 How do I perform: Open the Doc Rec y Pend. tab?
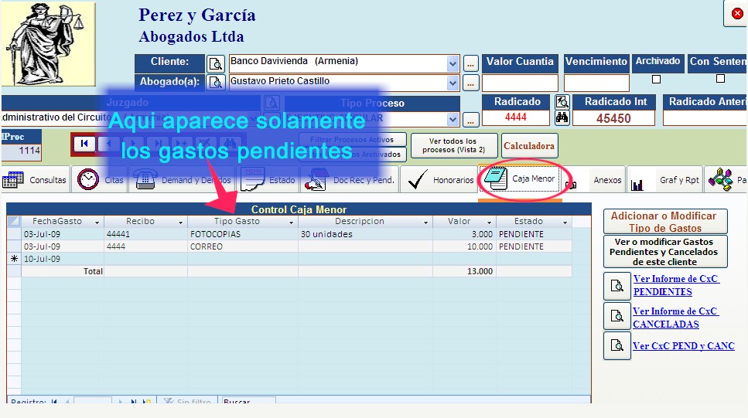(x=349, y=180)
